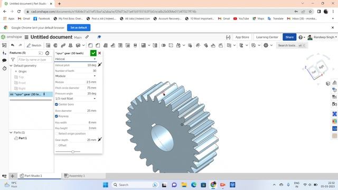Expand the custom features gear dropdown
This screenshot has height=190, width=338.
click(271, 45)
